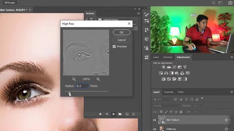234x131 pixels.
Task: Filter layers by pixel layers icon
Action: coord(175,99)
